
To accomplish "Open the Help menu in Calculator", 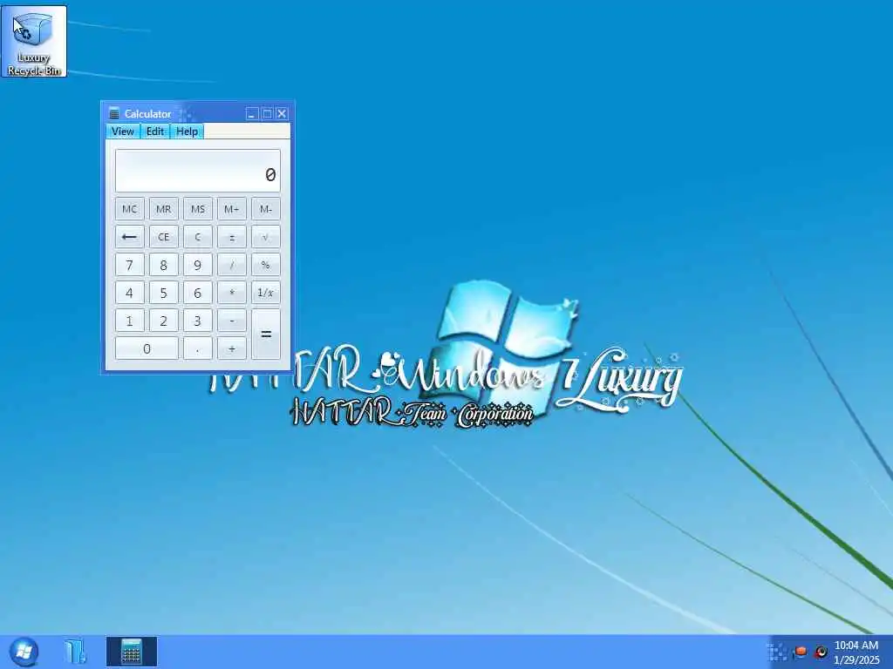I will tap(187, 132).
